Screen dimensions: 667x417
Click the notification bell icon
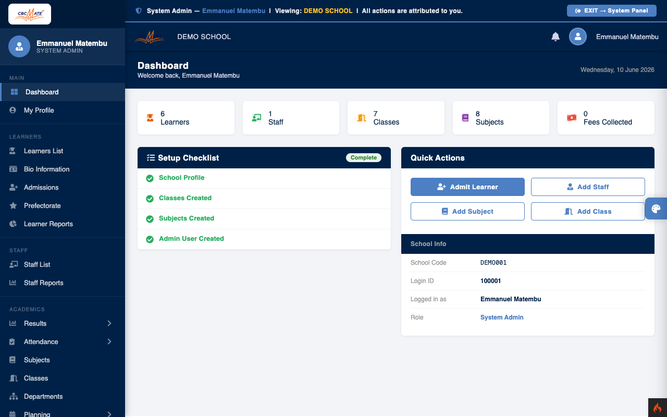click(555, 36)
